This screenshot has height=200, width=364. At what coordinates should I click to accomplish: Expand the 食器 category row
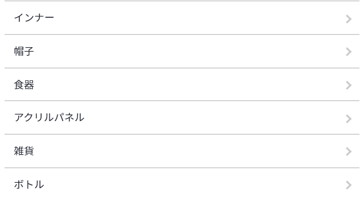click(x=182, y=85)
